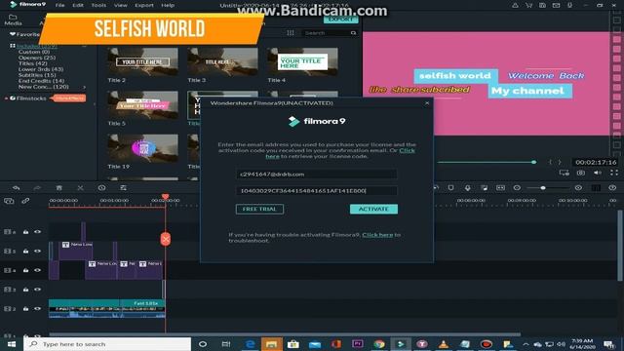Click the red split button on the playhead
The width and height of the screenshot is (624, 351).
pos(166,239)
